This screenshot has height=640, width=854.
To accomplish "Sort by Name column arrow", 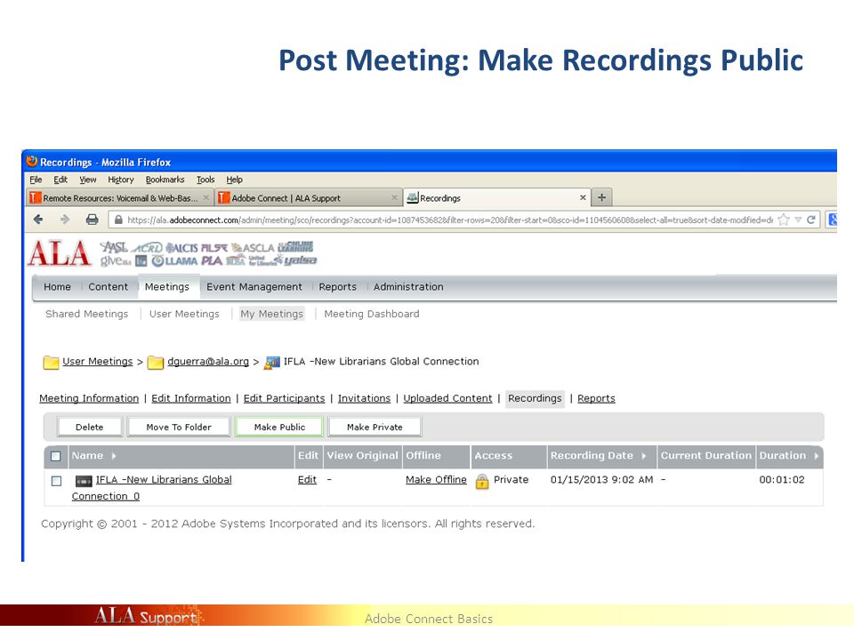I will (114, 456).
